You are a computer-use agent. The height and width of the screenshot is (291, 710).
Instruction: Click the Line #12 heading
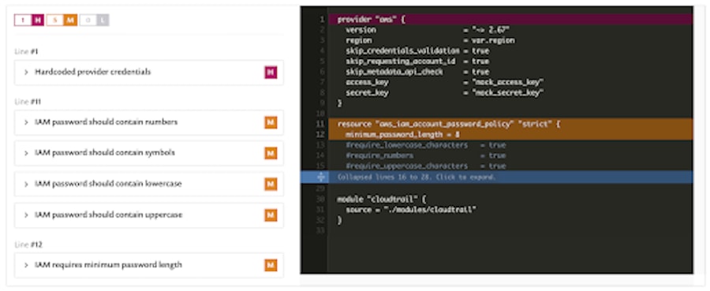28,244
